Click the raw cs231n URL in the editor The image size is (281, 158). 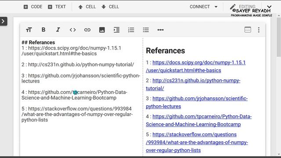pyautogui.click(x=81, y=65)
